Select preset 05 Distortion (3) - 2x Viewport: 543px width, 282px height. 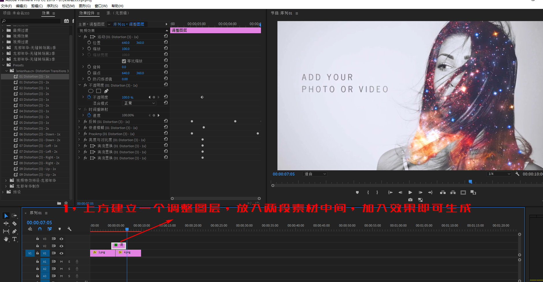(34, 128)
